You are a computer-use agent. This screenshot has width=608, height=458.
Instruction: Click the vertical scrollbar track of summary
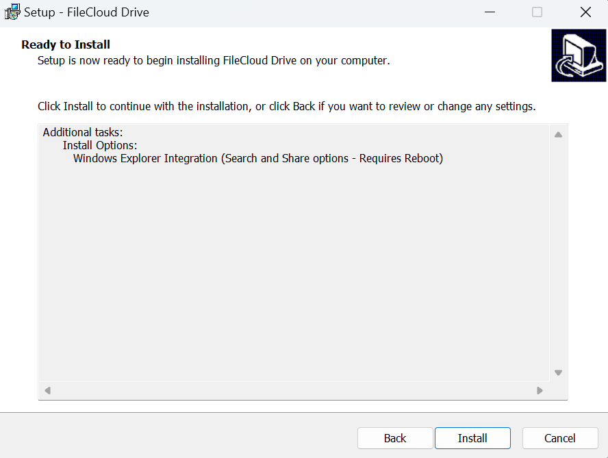point(558,253)
